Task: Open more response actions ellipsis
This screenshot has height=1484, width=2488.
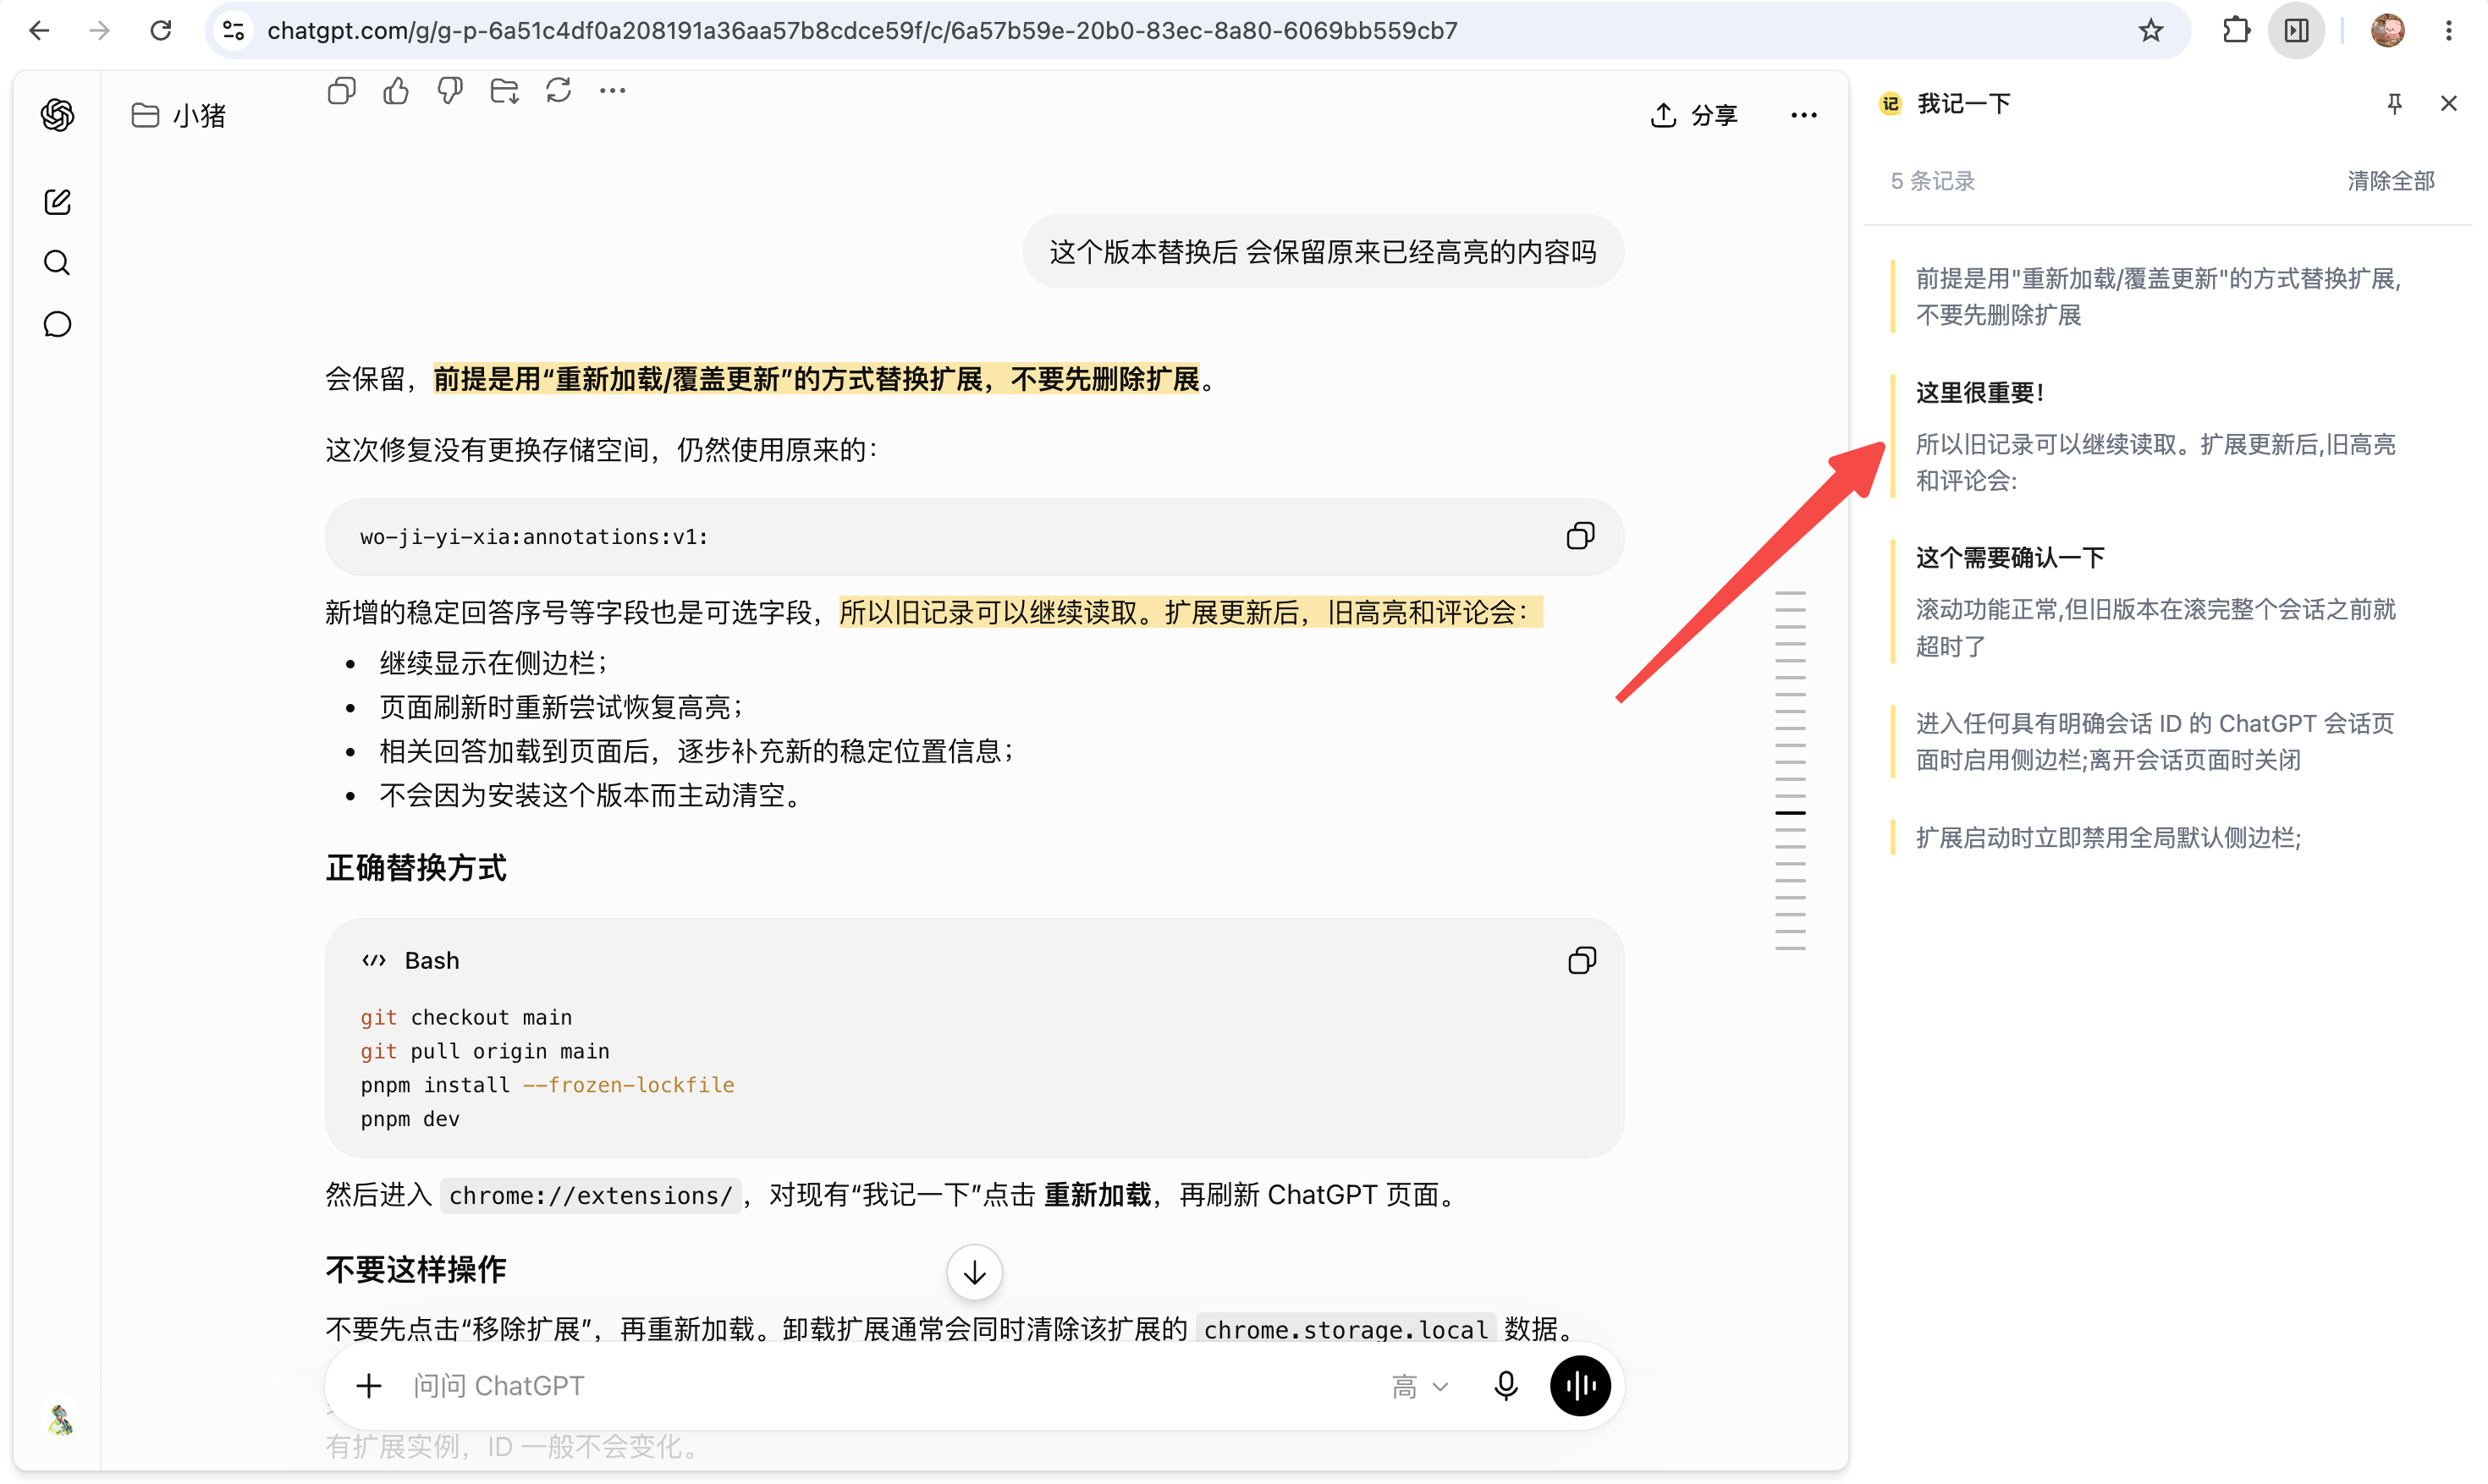Action: pyautogui.click(x=613, y=91)
